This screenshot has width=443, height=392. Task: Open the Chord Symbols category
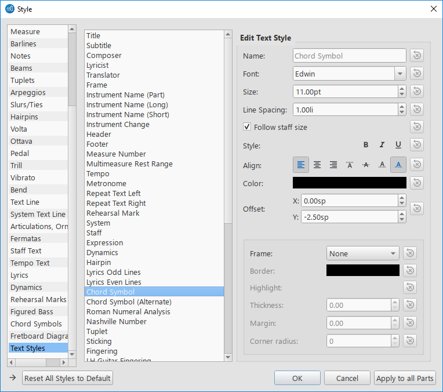pyautogui.click(x=38, y=324)
